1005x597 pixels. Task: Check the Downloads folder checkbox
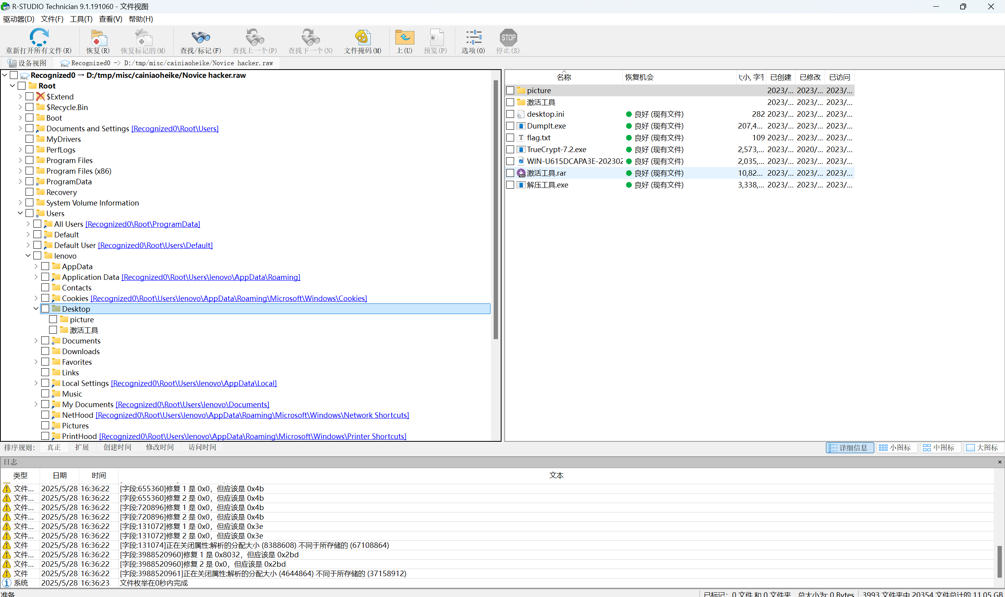tap(46, 351)
